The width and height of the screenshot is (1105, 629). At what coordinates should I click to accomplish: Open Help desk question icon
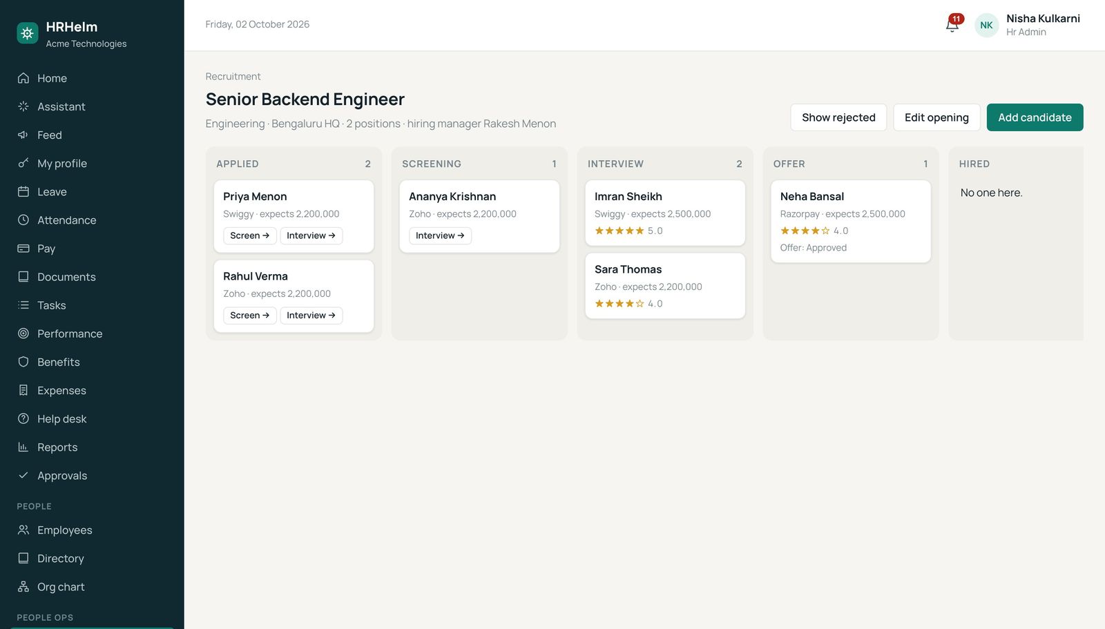23,418
